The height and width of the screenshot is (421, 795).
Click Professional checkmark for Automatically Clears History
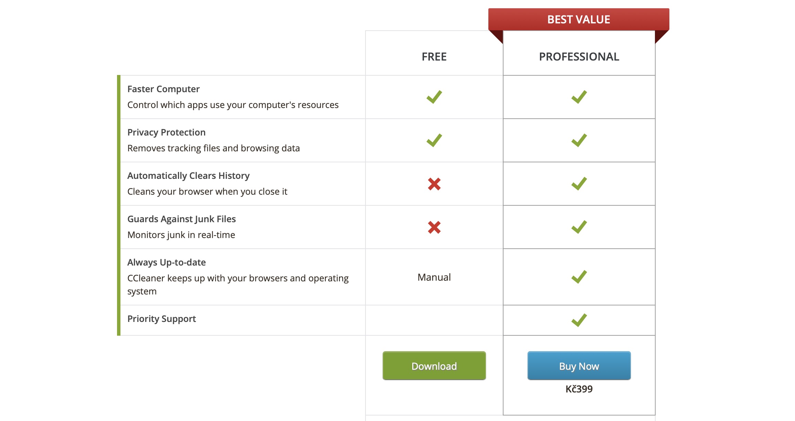point(579,184)
